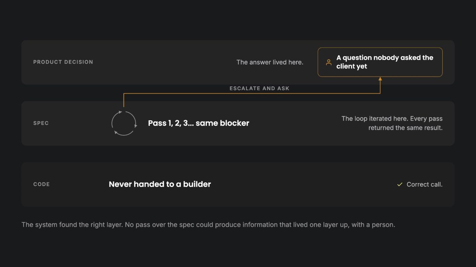Viewport: 476px width, 267px height.
Task: Open the 'A question nobody asked the client yet' box
Action: click(x=380, y=62)
